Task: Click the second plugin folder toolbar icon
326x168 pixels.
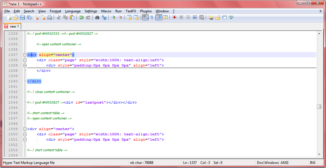Action: (217, 18)
